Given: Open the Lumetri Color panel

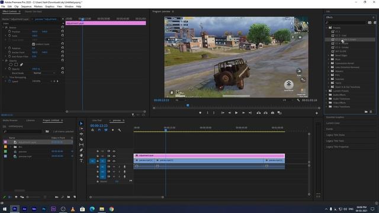Looking at the screenshot, I should (x=333, y=123).
